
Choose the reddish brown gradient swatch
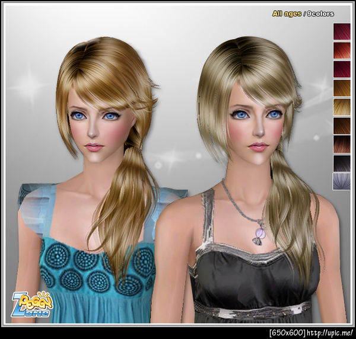click(342, 144)
